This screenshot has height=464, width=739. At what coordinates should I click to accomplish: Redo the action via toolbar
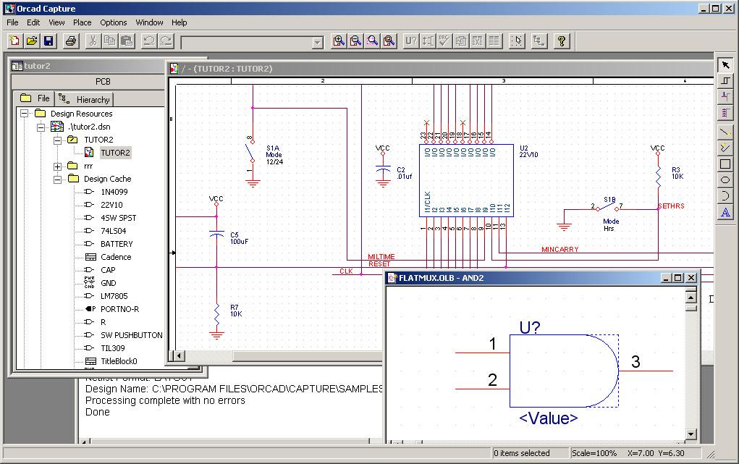tap(166, 41)
